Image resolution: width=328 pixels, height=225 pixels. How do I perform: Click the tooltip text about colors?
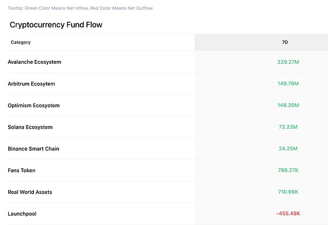[x=80, y=8]
